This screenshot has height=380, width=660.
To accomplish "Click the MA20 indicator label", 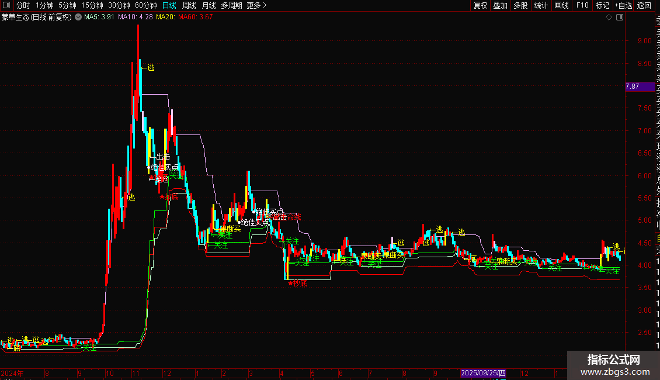I will click(165, 17).
